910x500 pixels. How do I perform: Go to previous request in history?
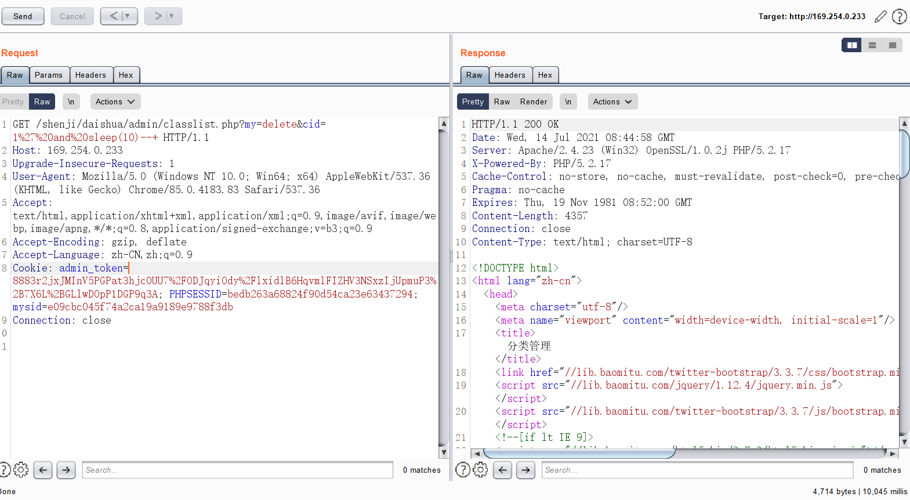tap(113, 16)
